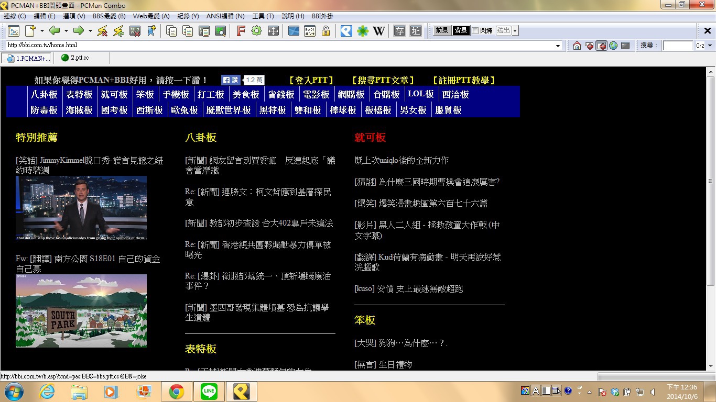Click the 登入PTT link
The width and height of the screenshot is (716, 402).
coord(311,80)
